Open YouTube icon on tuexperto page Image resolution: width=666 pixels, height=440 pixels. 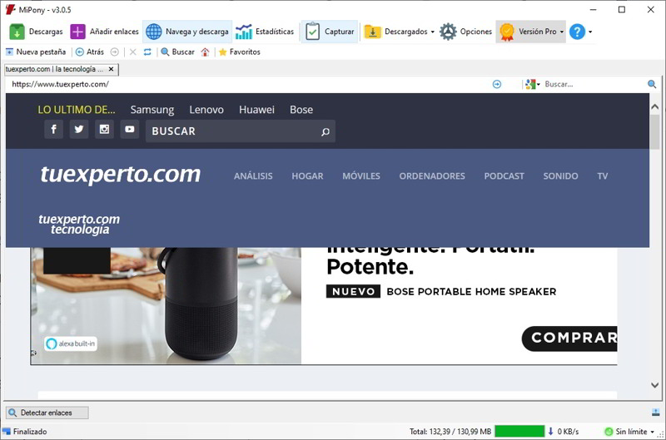click(x=129, y=129)
